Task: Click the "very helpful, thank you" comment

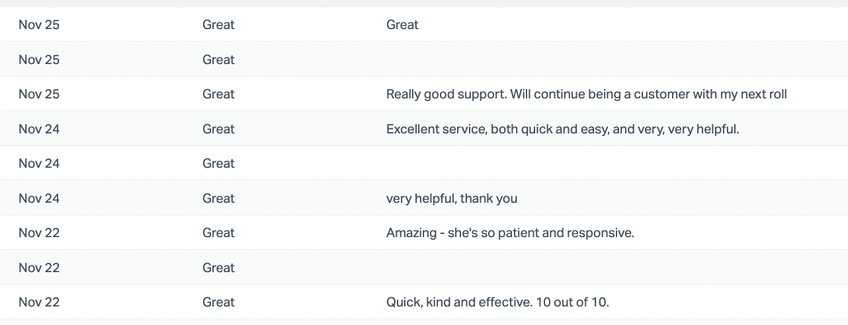Action: [x=451, y=198]
